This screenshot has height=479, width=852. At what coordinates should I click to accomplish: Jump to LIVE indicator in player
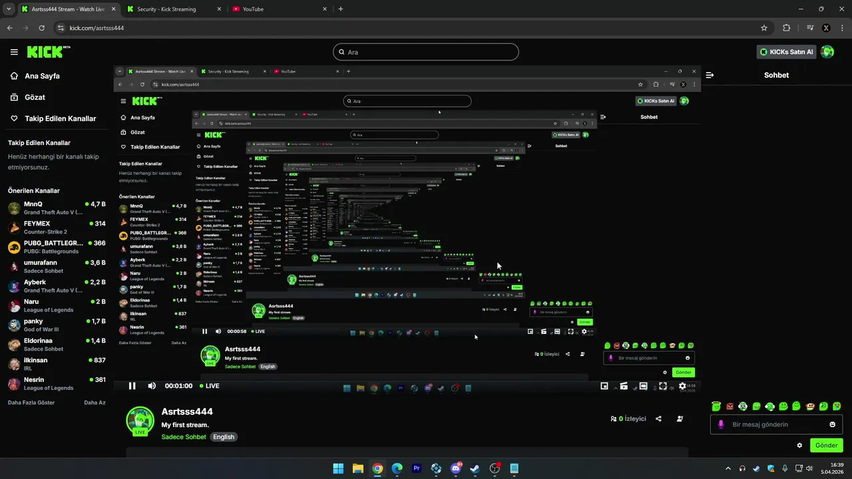[208, 386]
